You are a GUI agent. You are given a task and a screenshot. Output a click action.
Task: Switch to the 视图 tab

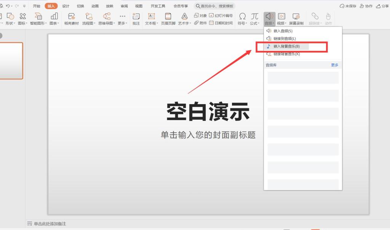[139, 6]
